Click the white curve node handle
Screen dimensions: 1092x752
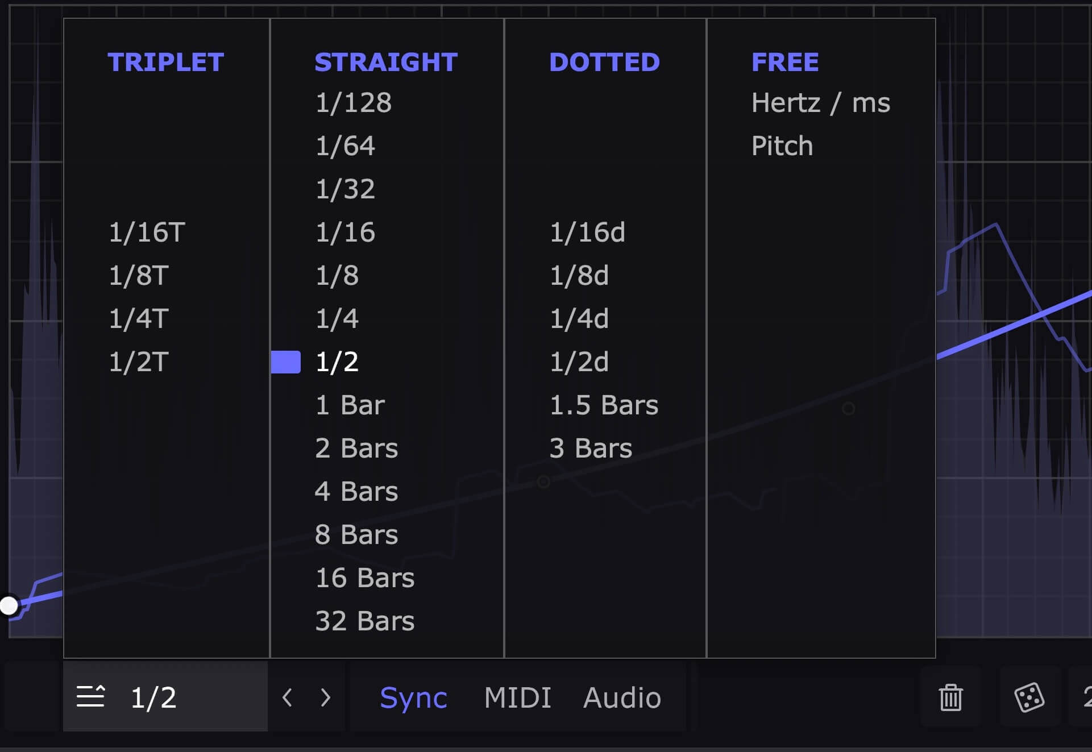point(9,605)
